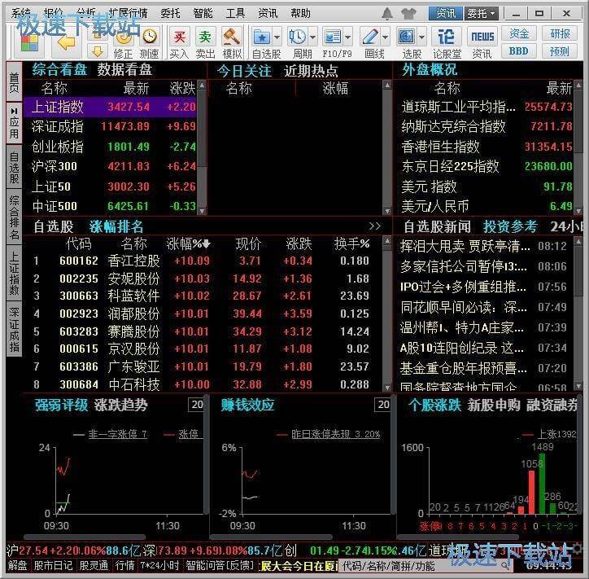Switch to the 自选股 tab above ranking list
Image resolution: width=589 pixels, height=579 pixels.
click(54, 226)
